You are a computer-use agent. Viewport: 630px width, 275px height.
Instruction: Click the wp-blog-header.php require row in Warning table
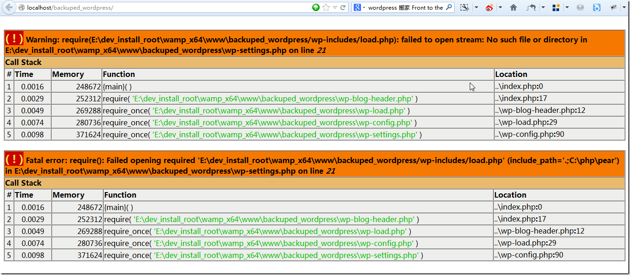point(260,99)
